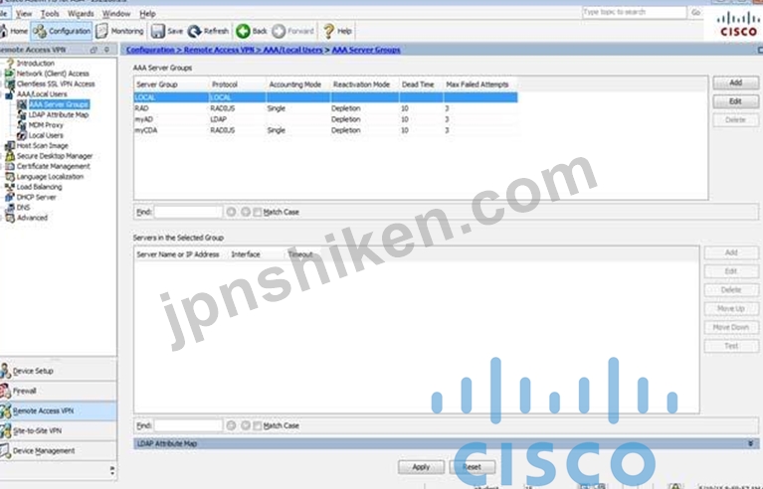Click AAA/Local Users breadcrumb link
Viewport: 763px width, 489px height.
point(292,50)
